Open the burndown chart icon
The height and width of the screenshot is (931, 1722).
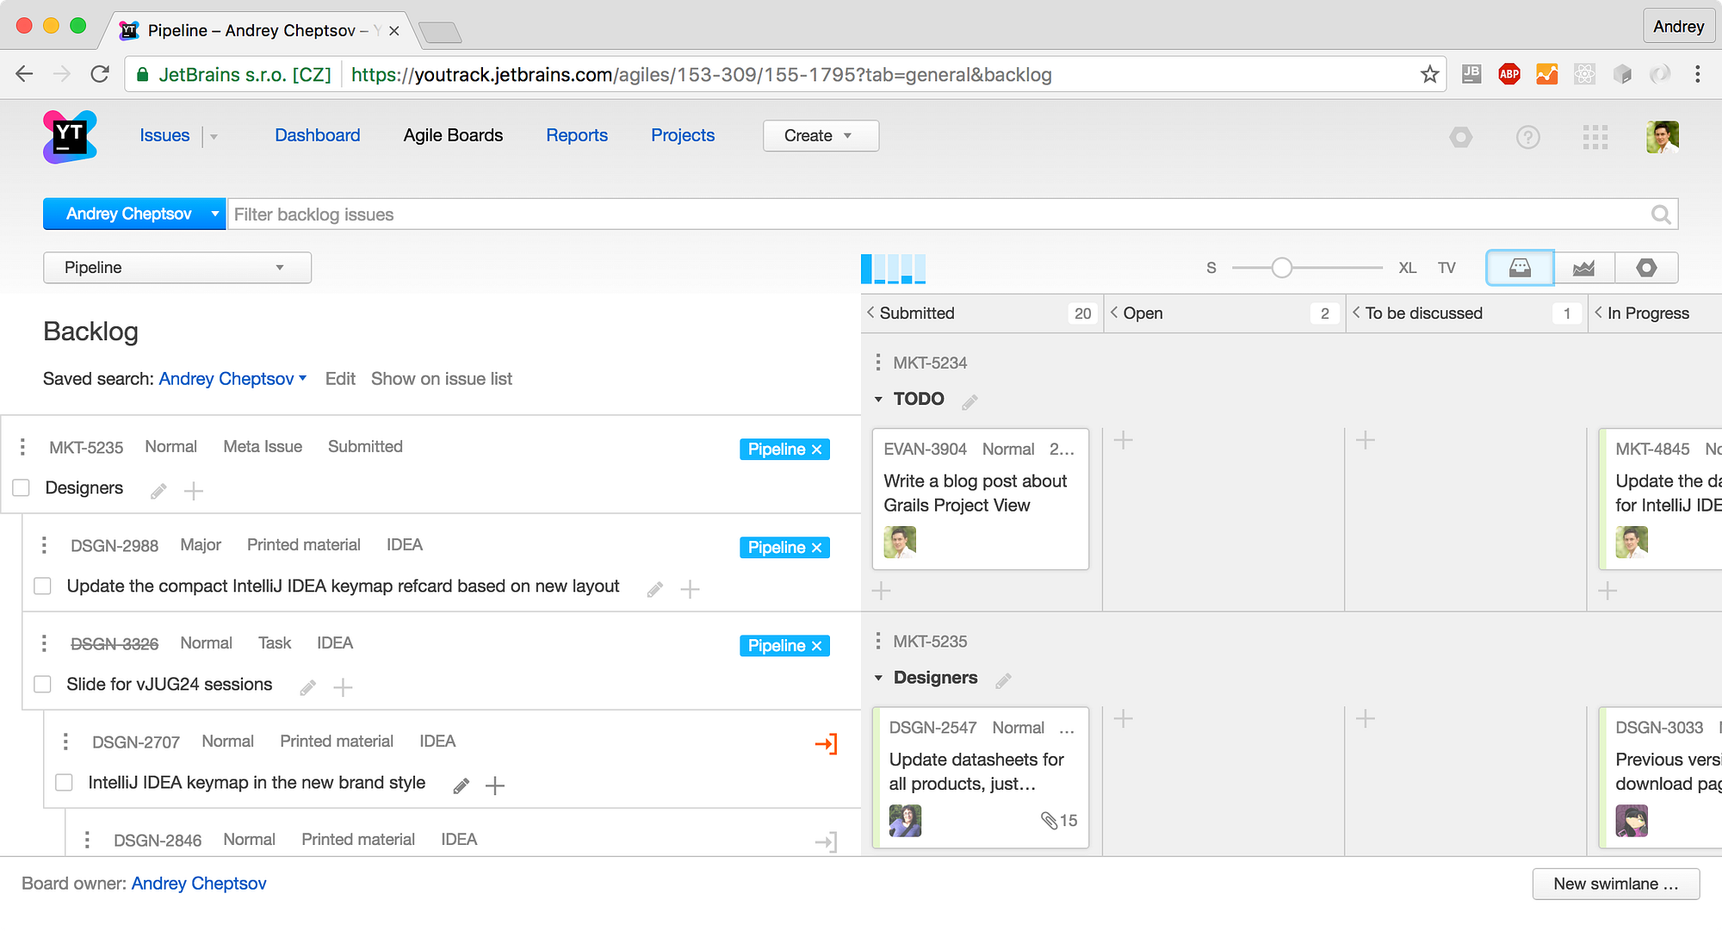(1583, 268)
